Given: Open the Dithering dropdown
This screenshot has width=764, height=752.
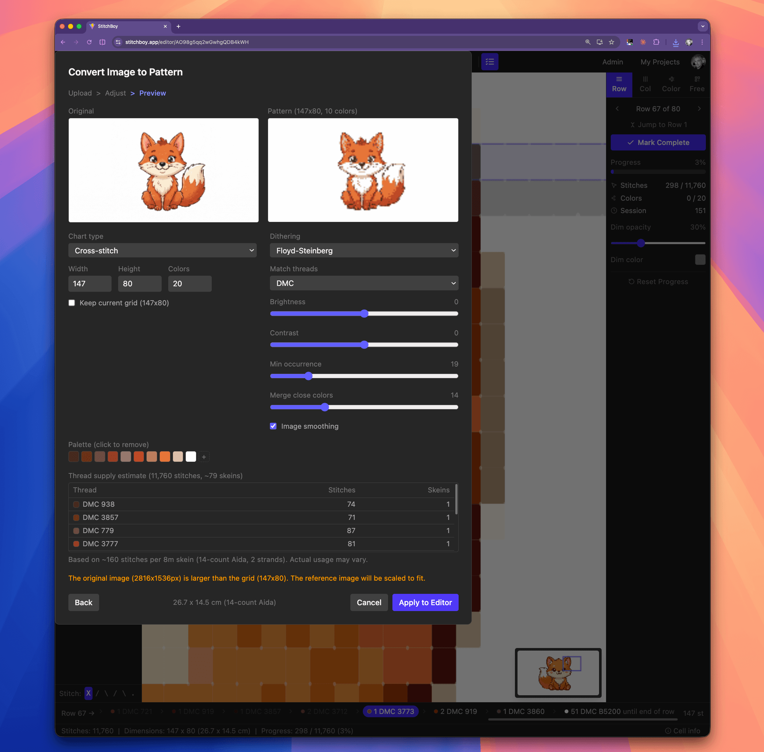Looking at the screenshot, I should click(364, 250).
